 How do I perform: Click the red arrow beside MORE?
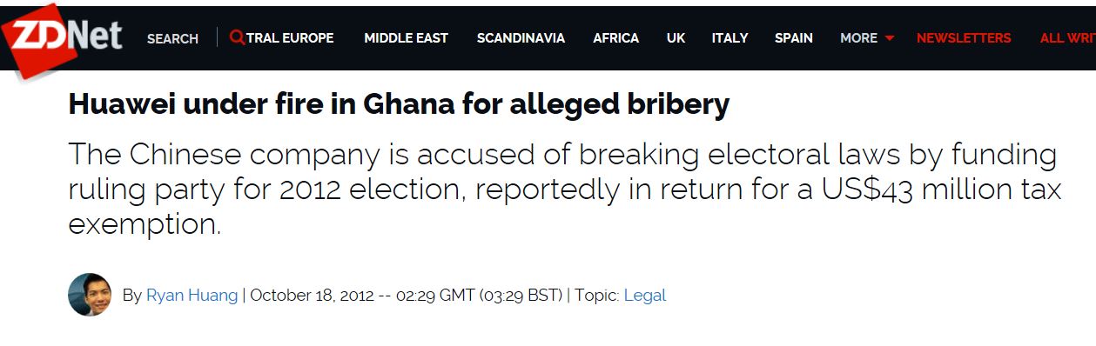click(x=889, y=39)
